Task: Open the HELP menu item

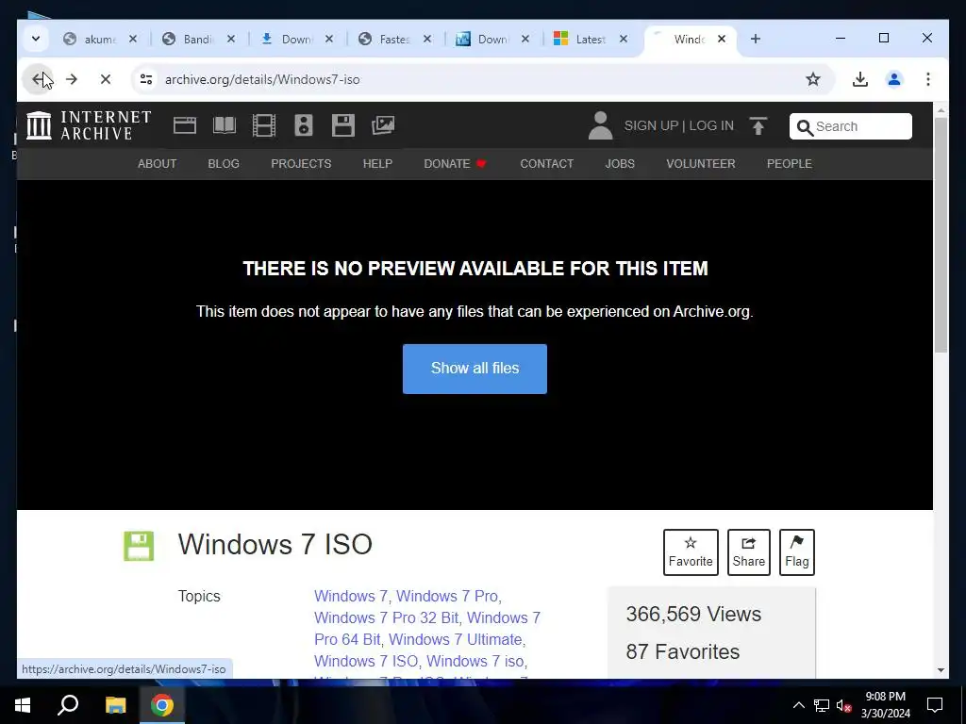Action: [x=377, y=164]
